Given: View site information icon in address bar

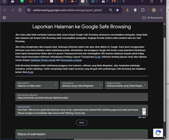Looking at the screenshot, I should click(x=29, y=10).
